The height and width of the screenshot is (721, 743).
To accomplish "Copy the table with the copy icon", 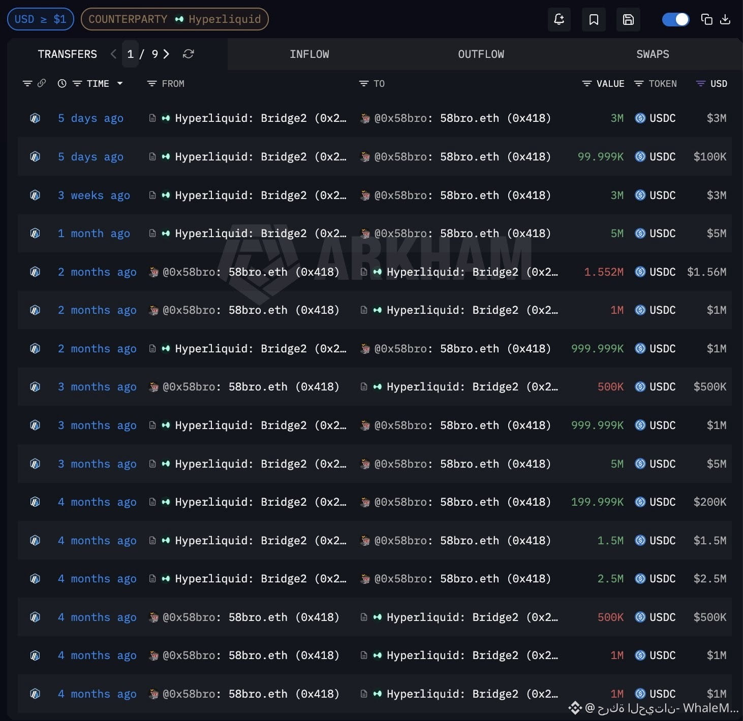I will 706,19.
